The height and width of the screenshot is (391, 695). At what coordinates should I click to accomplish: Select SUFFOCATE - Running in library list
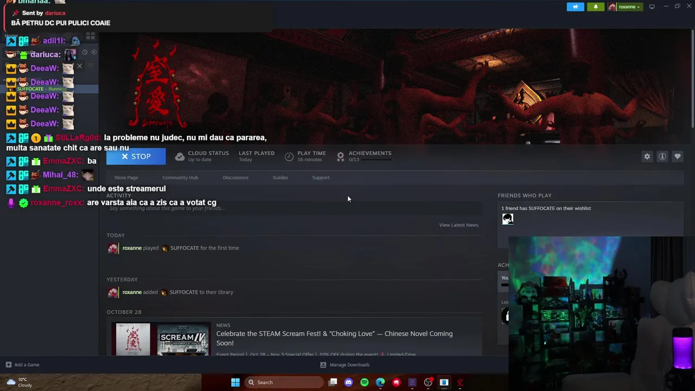[x=49, y=89]
